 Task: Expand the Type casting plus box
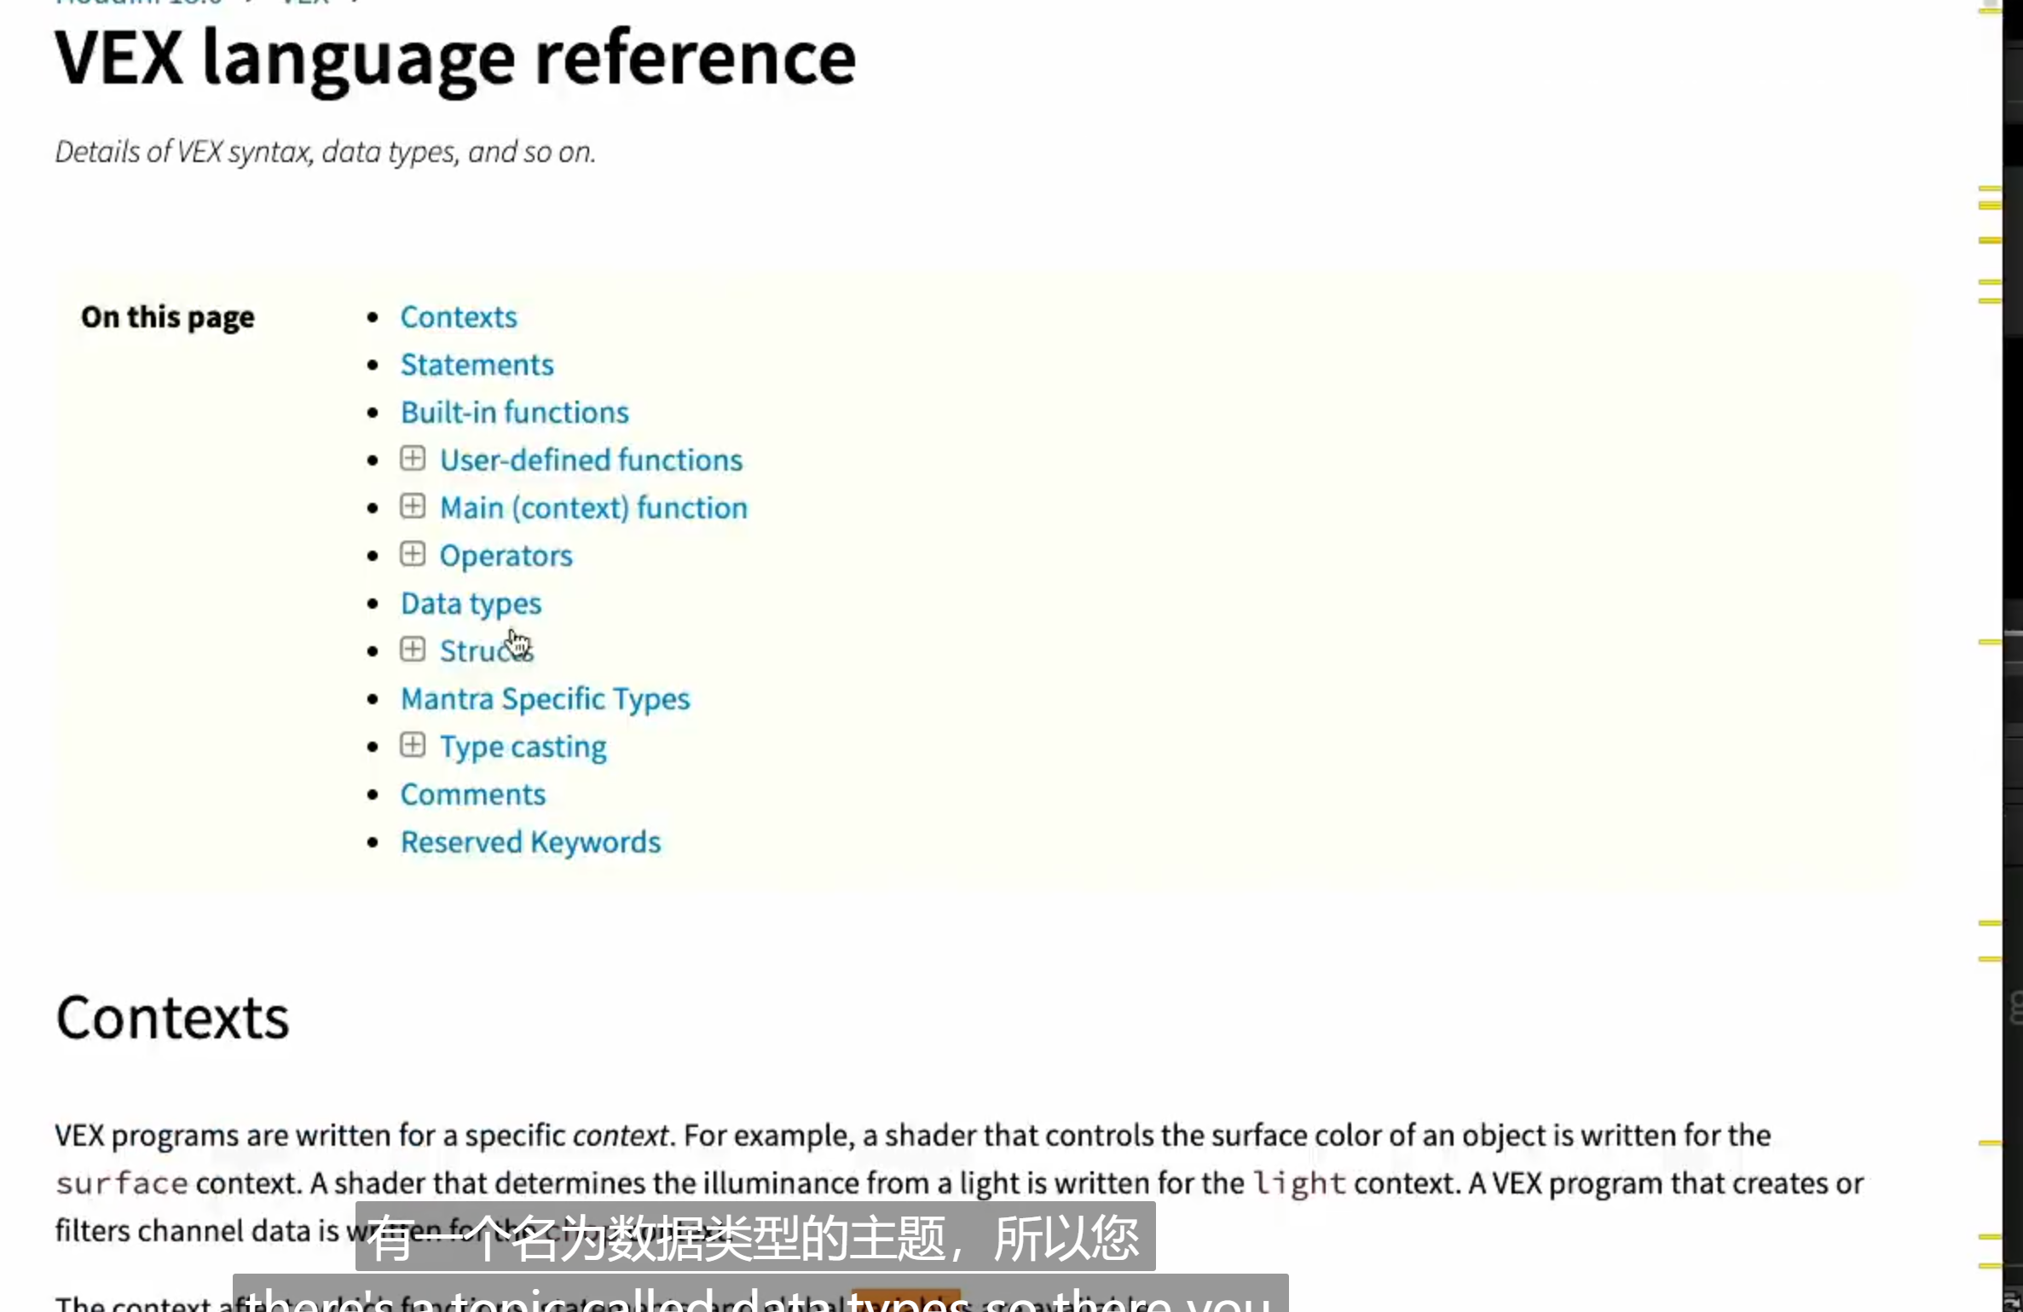click(413, 745)
